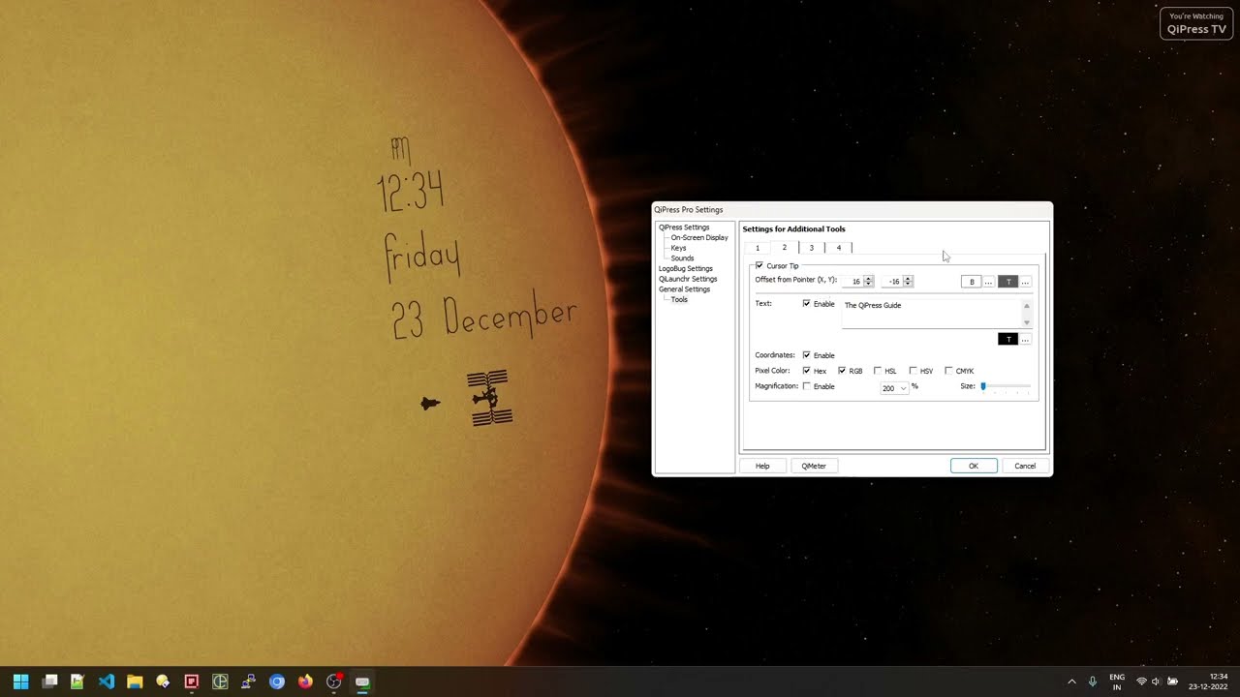Open OBS Studio from the taskbar
This screenshot has height=697, width=1240.
click(334, 682)
